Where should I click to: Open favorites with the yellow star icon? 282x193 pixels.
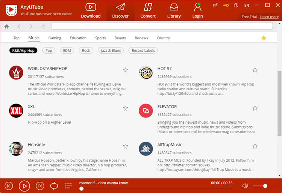[264, 38]
